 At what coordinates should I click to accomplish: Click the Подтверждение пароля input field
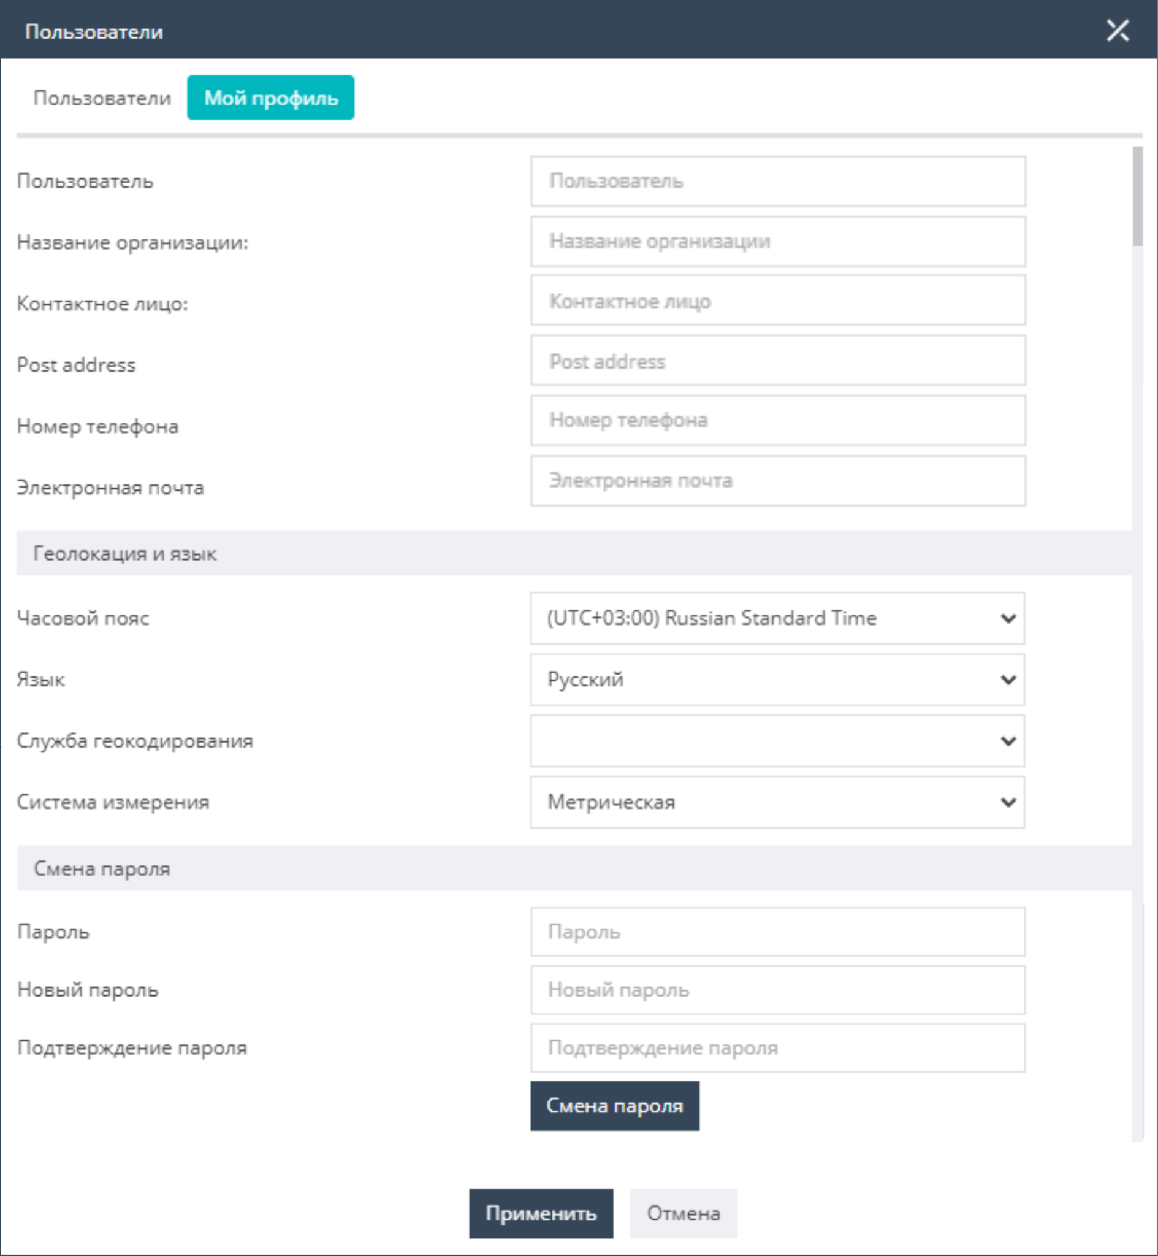(778, 1048)
